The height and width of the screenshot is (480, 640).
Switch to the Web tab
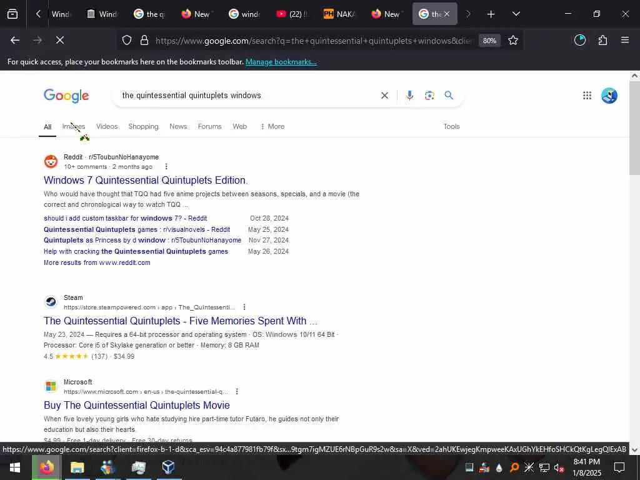point(239,126)
